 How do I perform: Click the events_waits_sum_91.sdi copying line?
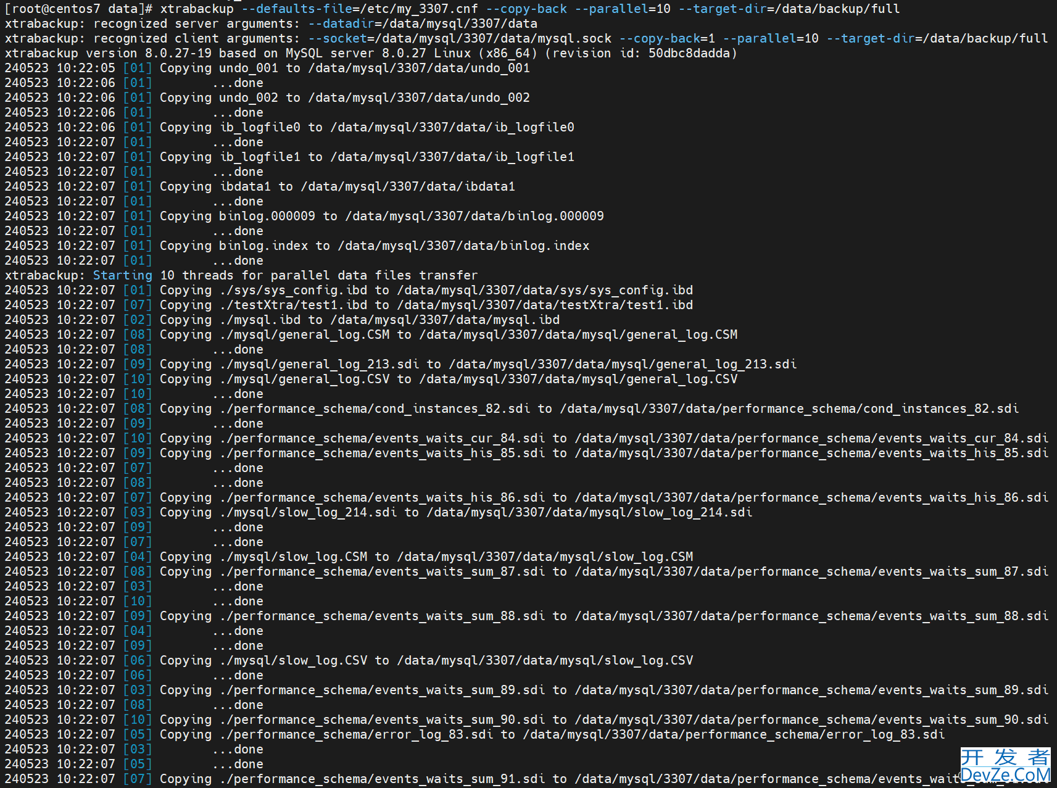point(526,779)
